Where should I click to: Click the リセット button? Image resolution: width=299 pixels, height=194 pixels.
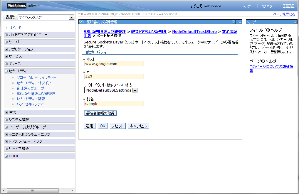click(x=118, y=126)
